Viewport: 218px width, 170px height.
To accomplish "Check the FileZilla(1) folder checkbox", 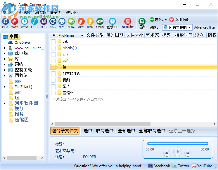I will coord(53,48).
